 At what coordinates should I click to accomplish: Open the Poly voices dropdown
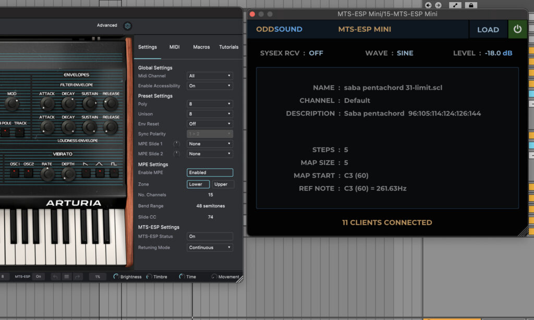210,104
